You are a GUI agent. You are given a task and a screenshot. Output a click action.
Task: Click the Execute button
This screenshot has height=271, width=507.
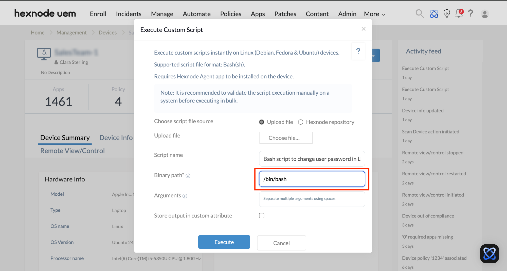pos(224,242)
